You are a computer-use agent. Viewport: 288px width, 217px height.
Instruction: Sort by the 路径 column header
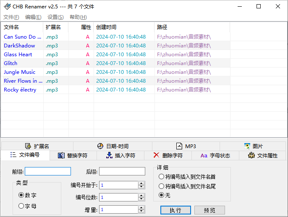(192, 27)
